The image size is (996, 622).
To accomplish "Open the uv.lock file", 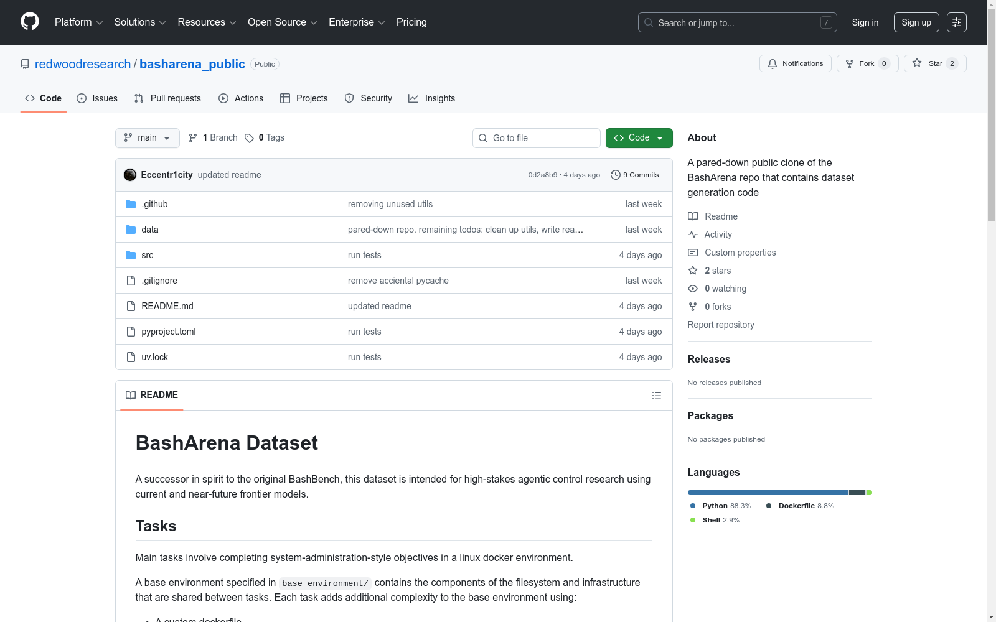I will coord(155,357).
